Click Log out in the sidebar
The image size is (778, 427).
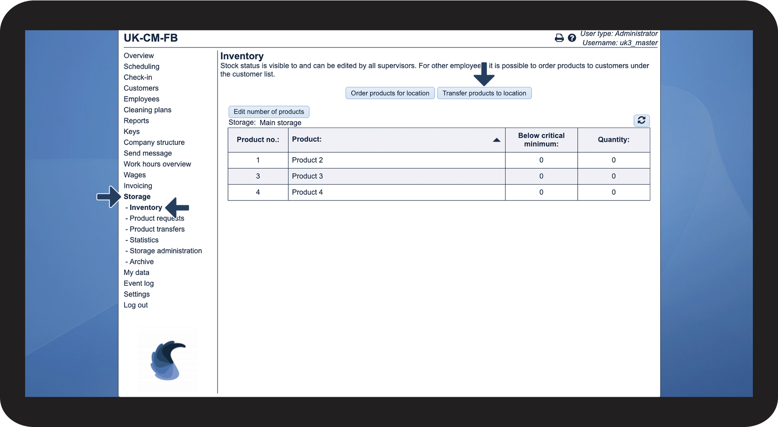tap(136, 305)
